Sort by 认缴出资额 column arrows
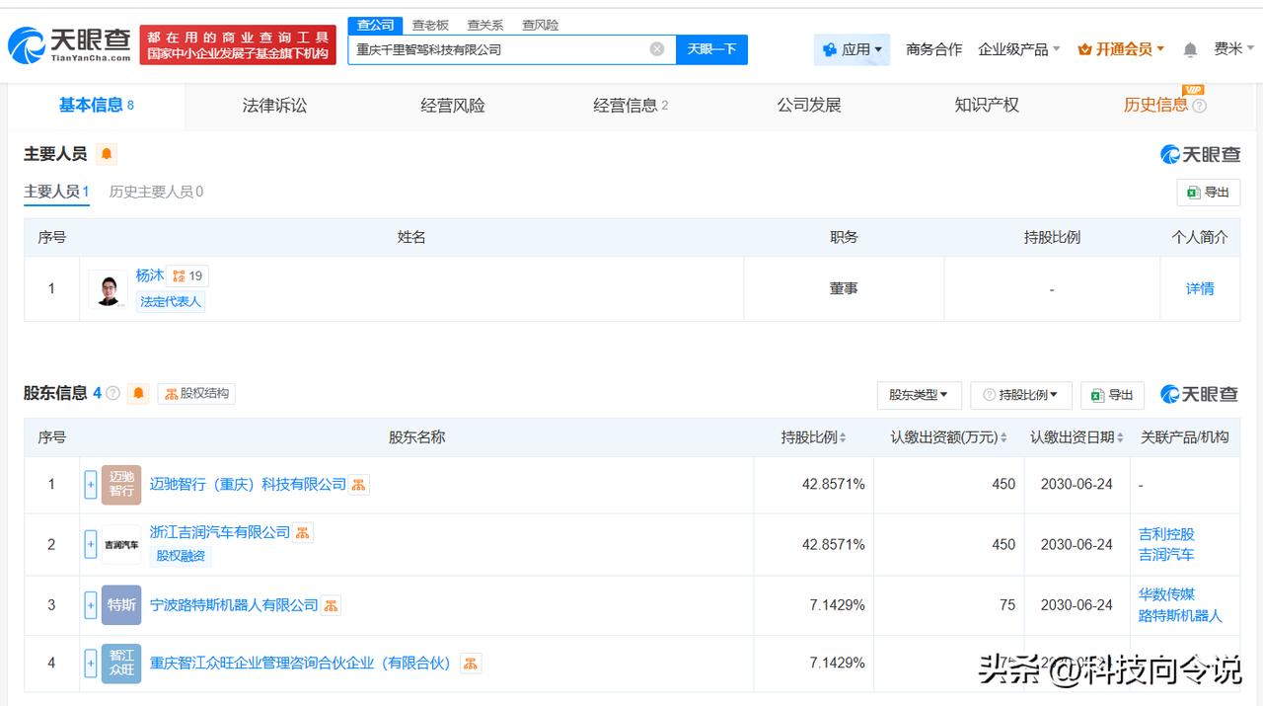1263x706 pixels. pyautogui.click(x=1003, y=437)
